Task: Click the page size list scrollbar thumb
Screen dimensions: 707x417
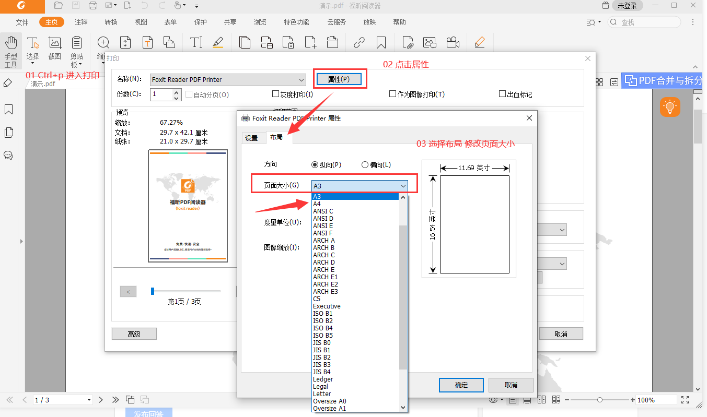Action: (x=403, y=297)
